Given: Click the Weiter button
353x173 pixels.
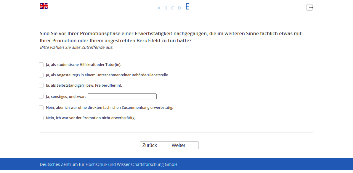Looking at the screenshot, I should [x=184, y=145].
